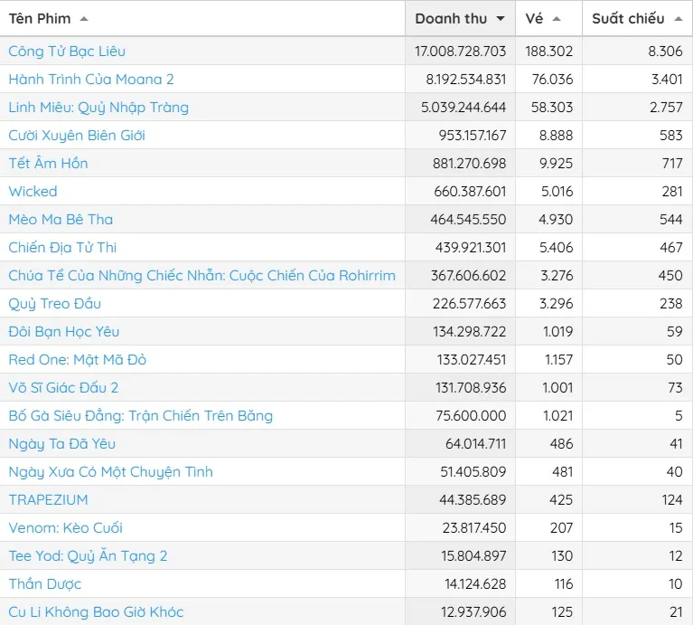The width and height of the screenshot is (693, 625).
Task: Click the sort arrow beside Vé
Action: (x=556, y=19)
